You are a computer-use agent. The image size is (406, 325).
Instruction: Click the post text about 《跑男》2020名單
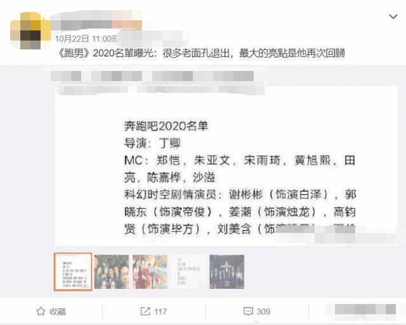tap(200, 53)
